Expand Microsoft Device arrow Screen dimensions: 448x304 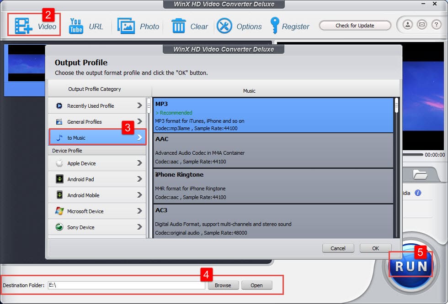click(x=139, y=211)
